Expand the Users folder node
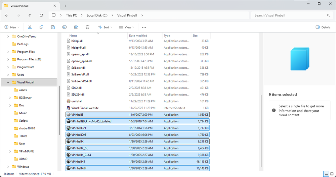The height and width of the screenshot is (177, 336). point(8,75)
